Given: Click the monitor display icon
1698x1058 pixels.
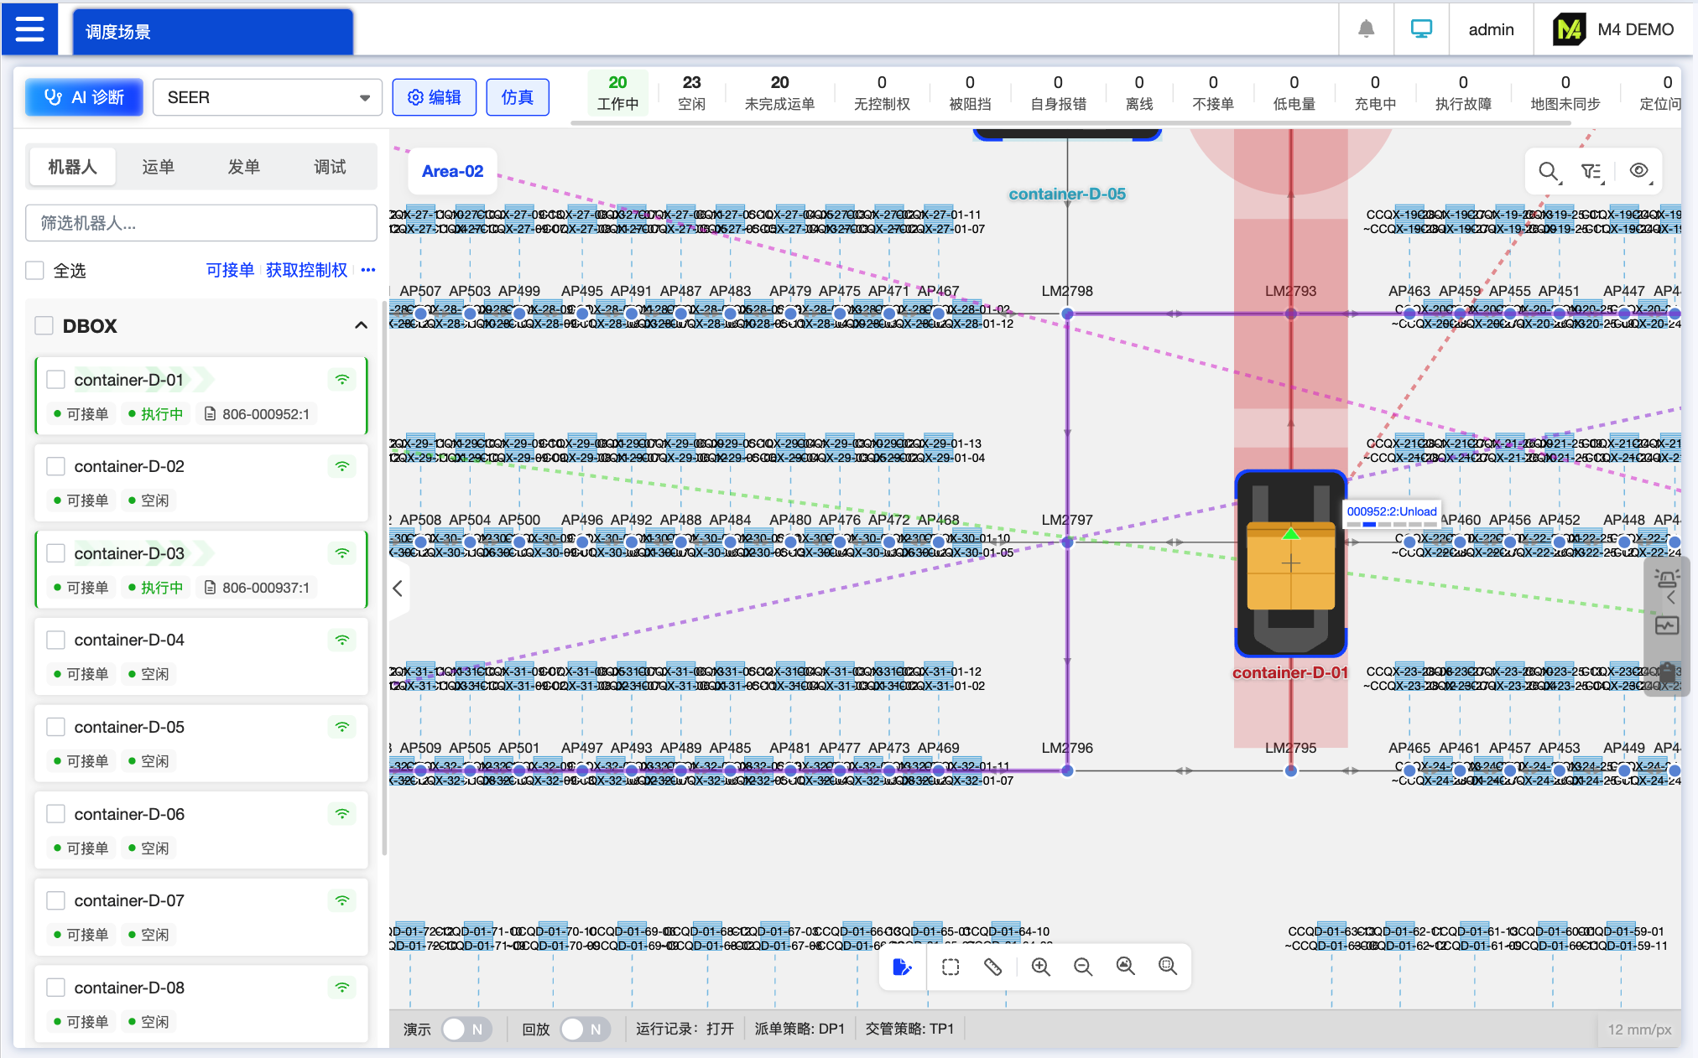Looking at the screenshot, I should click(x=1421, y=29).
